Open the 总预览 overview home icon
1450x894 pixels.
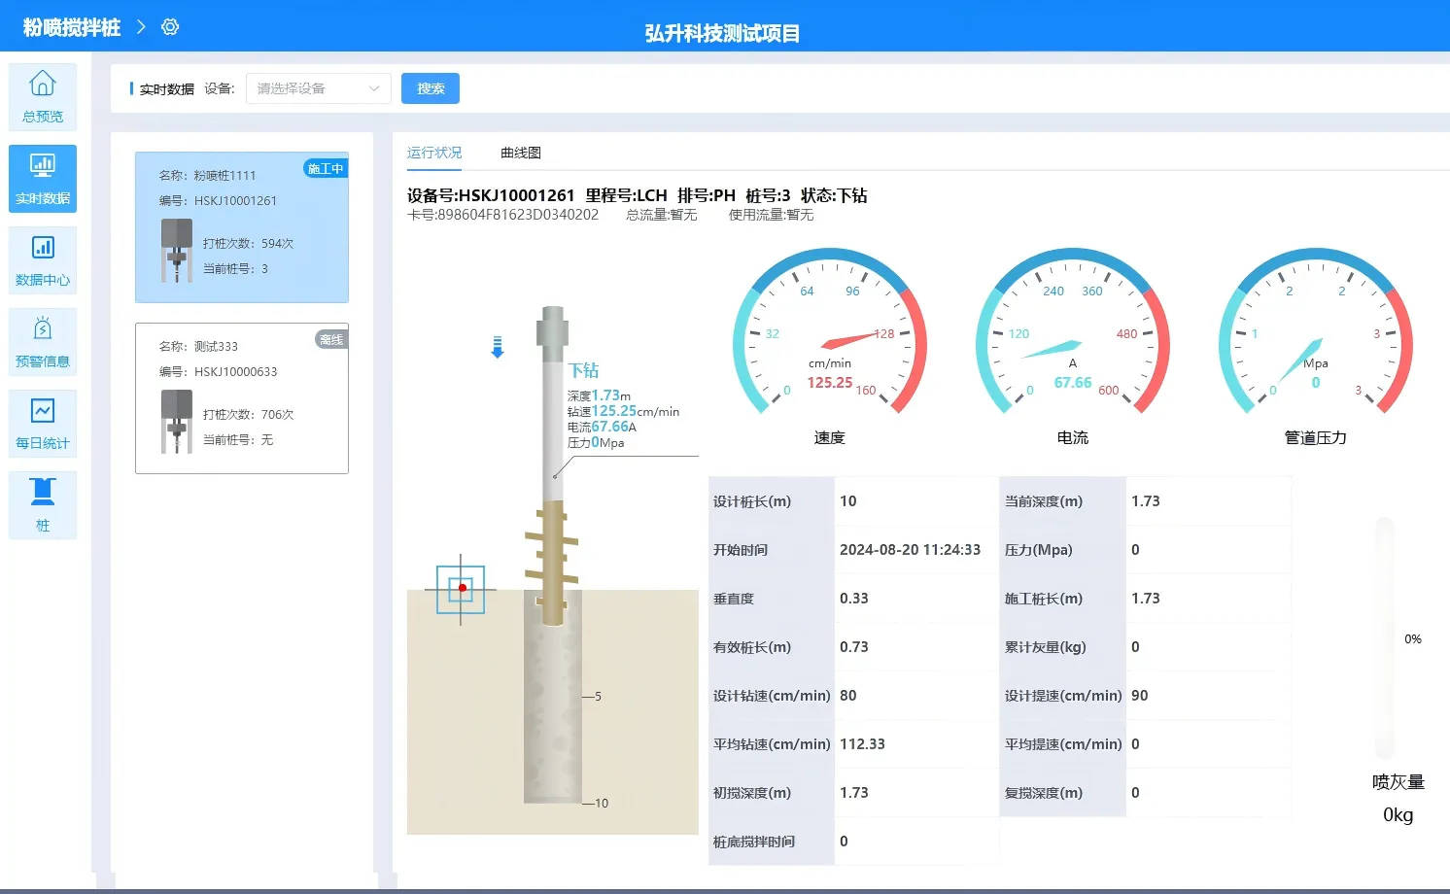(x=43, y=95)
